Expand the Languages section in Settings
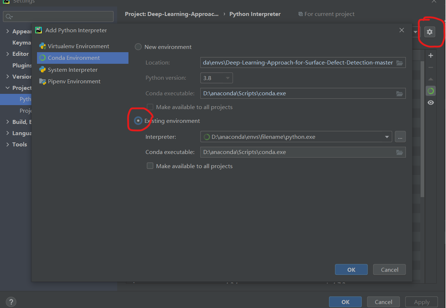This screenshot has height=308, width=446. (8, 133)
